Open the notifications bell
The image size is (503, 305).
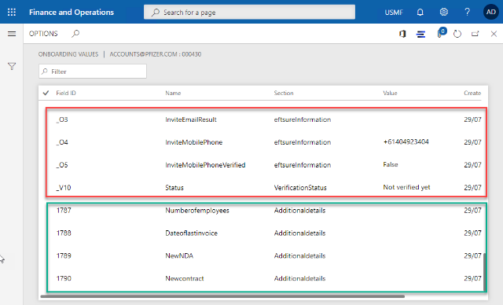click(x=420, y=13)
